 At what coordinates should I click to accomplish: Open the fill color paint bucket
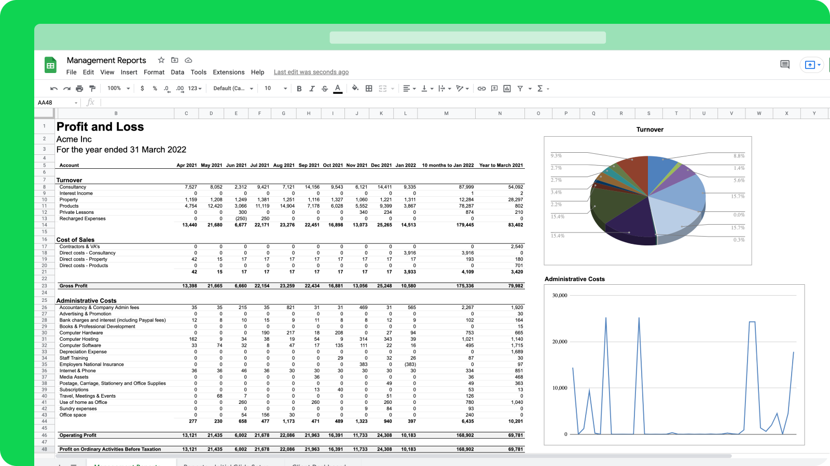[x=355, y=89]
